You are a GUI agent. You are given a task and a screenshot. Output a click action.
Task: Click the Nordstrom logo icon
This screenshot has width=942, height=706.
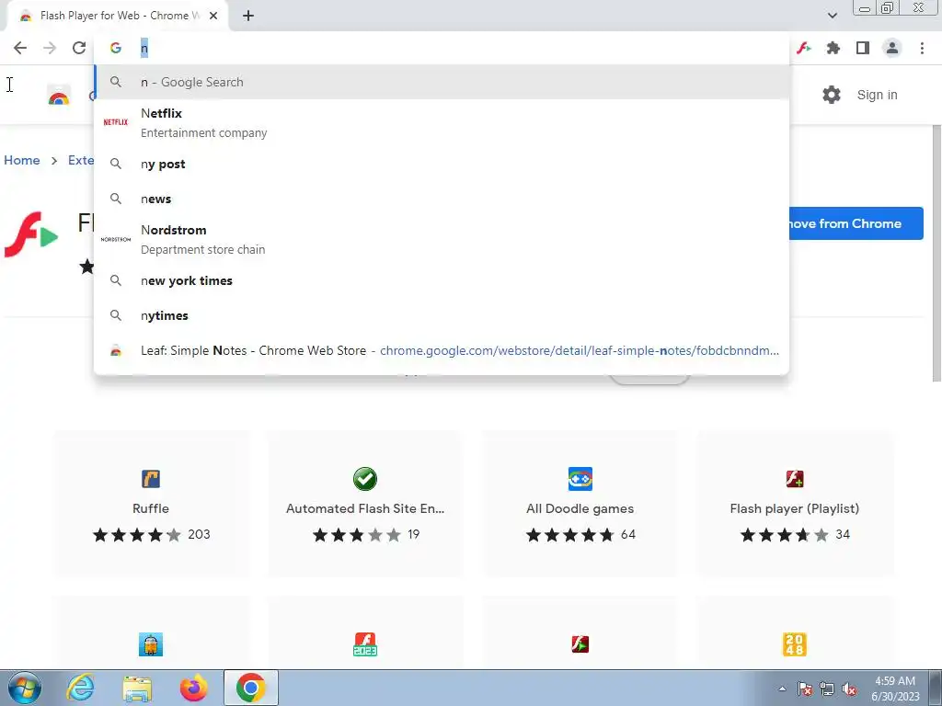click(x=115, y=240)
